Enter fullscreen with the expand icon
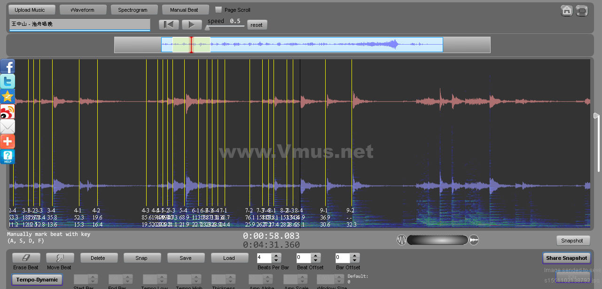The width and height of the screenshot is (602, 289). (582, 10)
